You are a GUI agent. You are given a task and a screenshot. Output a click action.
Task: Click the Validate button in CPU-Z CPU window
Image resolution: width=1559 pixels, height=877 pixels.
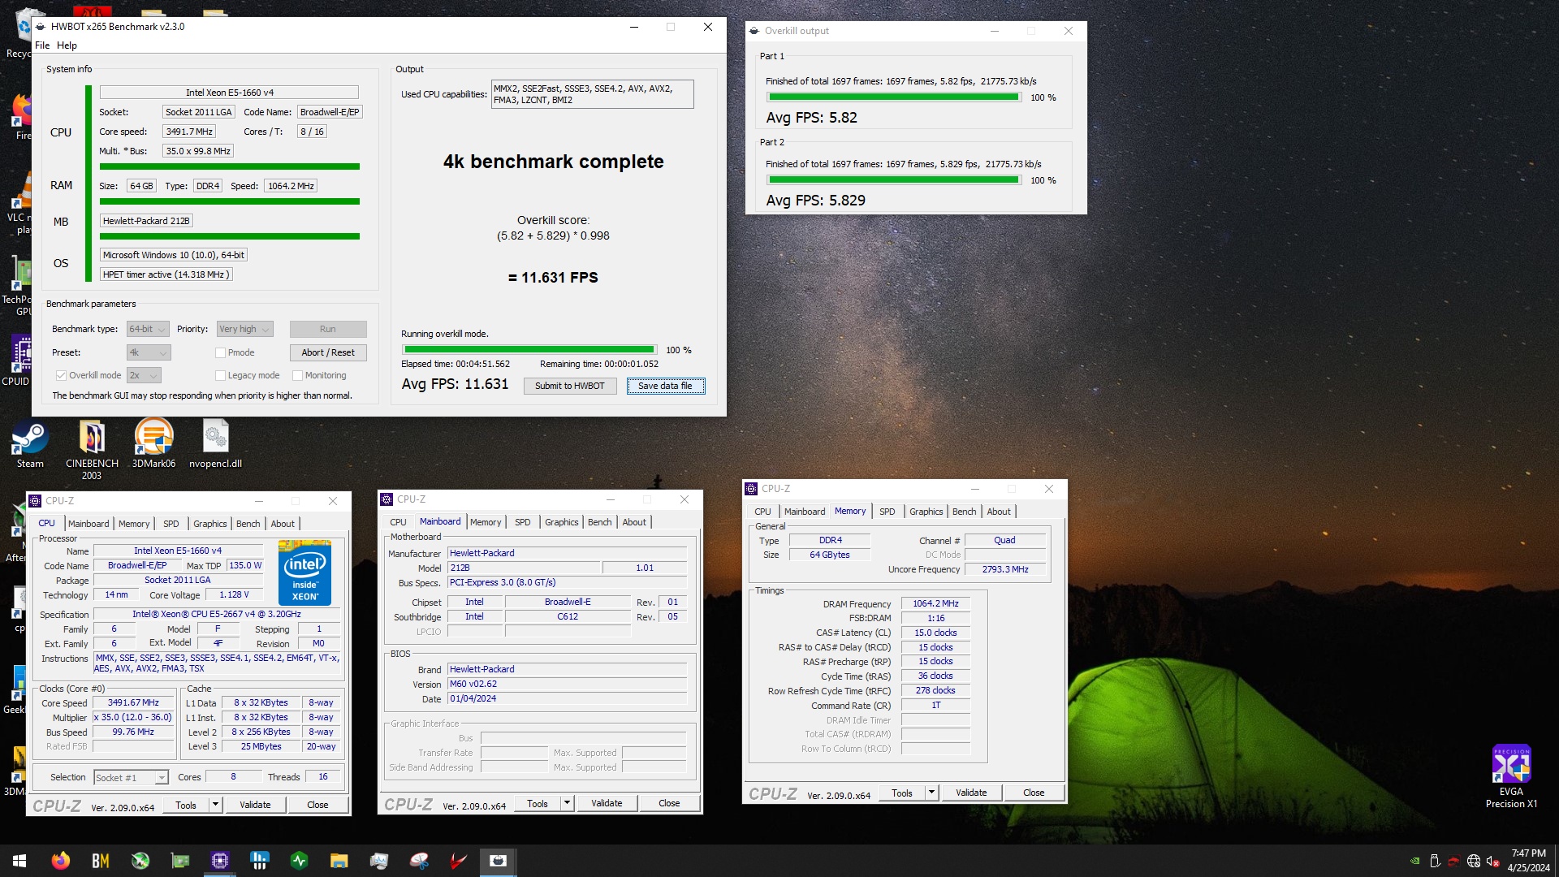coord(255,805)
